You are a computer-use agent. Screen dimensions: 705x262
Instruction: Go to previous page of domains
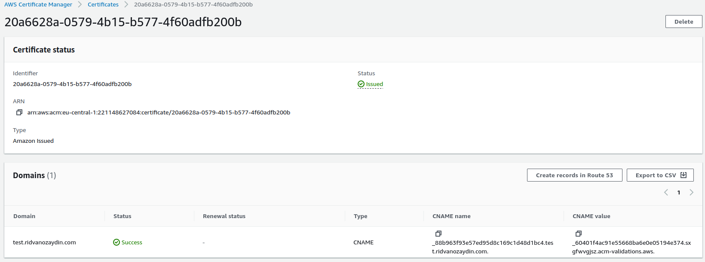[x=666, y=192]
